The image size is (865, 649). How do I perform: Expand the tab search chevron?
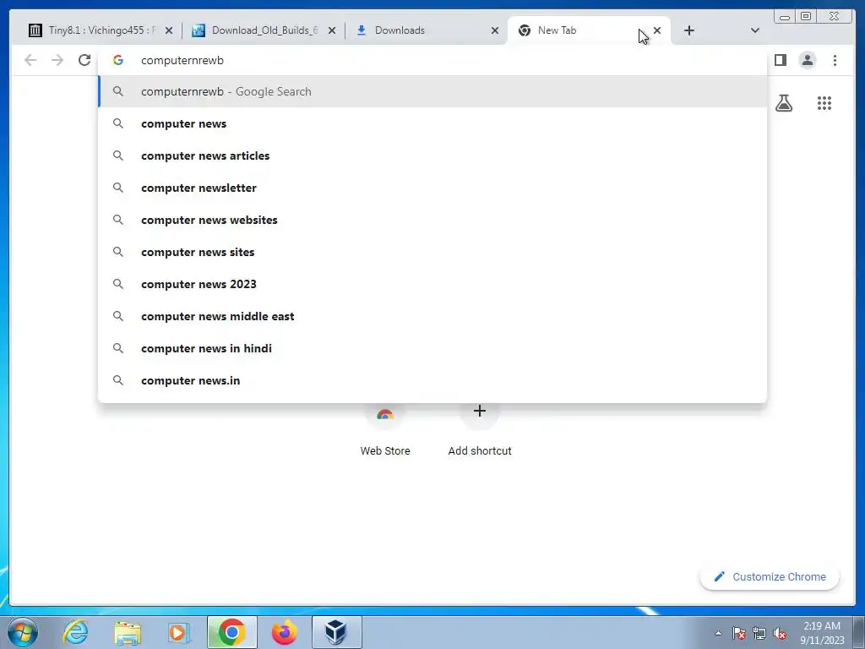coord(755,30)
